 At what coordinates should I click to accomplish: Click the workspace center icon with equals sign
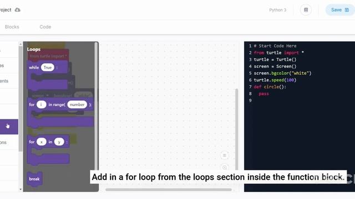pos(224,155)
